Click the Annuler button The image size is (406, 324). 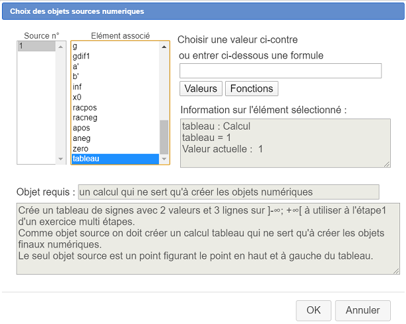(x=362, y=310)
